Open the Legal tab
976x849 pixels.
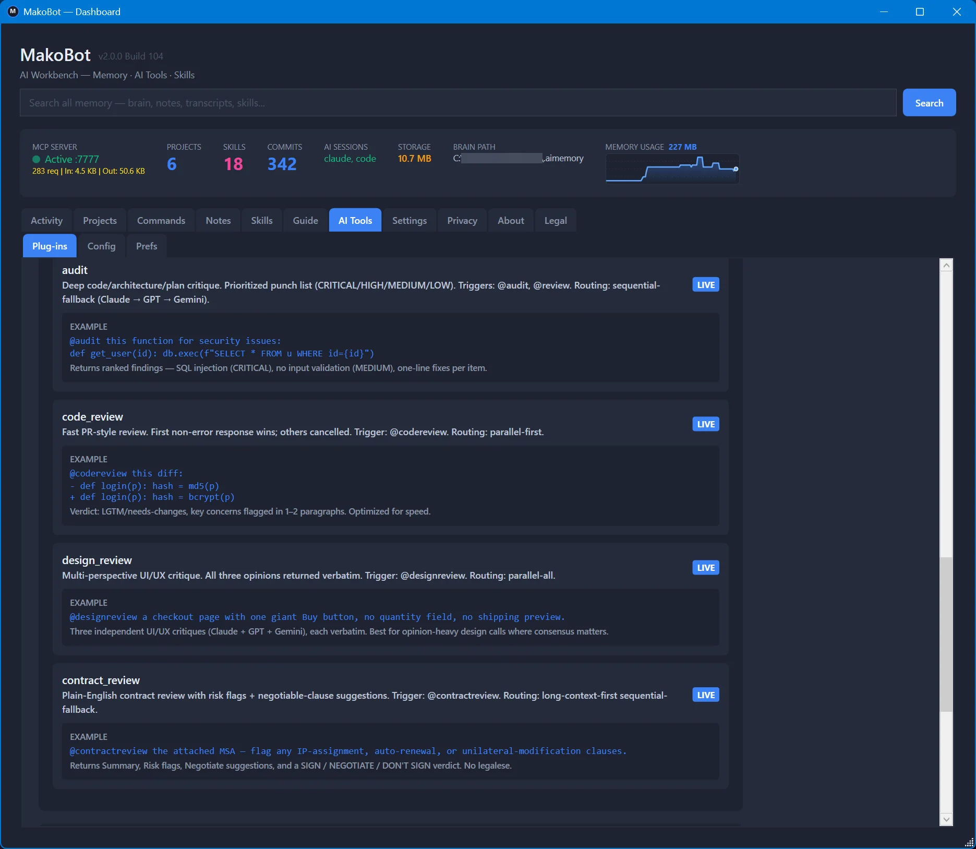pos(556,221)
